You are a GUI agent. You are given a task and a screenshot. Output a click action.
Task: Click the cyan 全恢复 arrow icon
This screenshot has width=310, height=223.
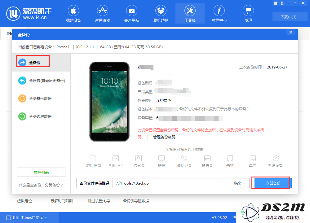tap(22, 81)
